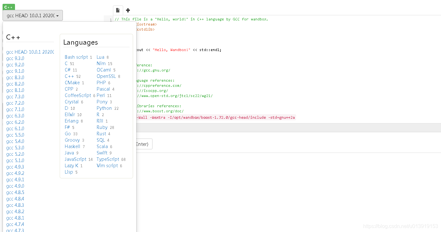Image resolution: width=441 pixels, height=232 pixels.
Task: Select Lisp language
Action: coord(69,172)
